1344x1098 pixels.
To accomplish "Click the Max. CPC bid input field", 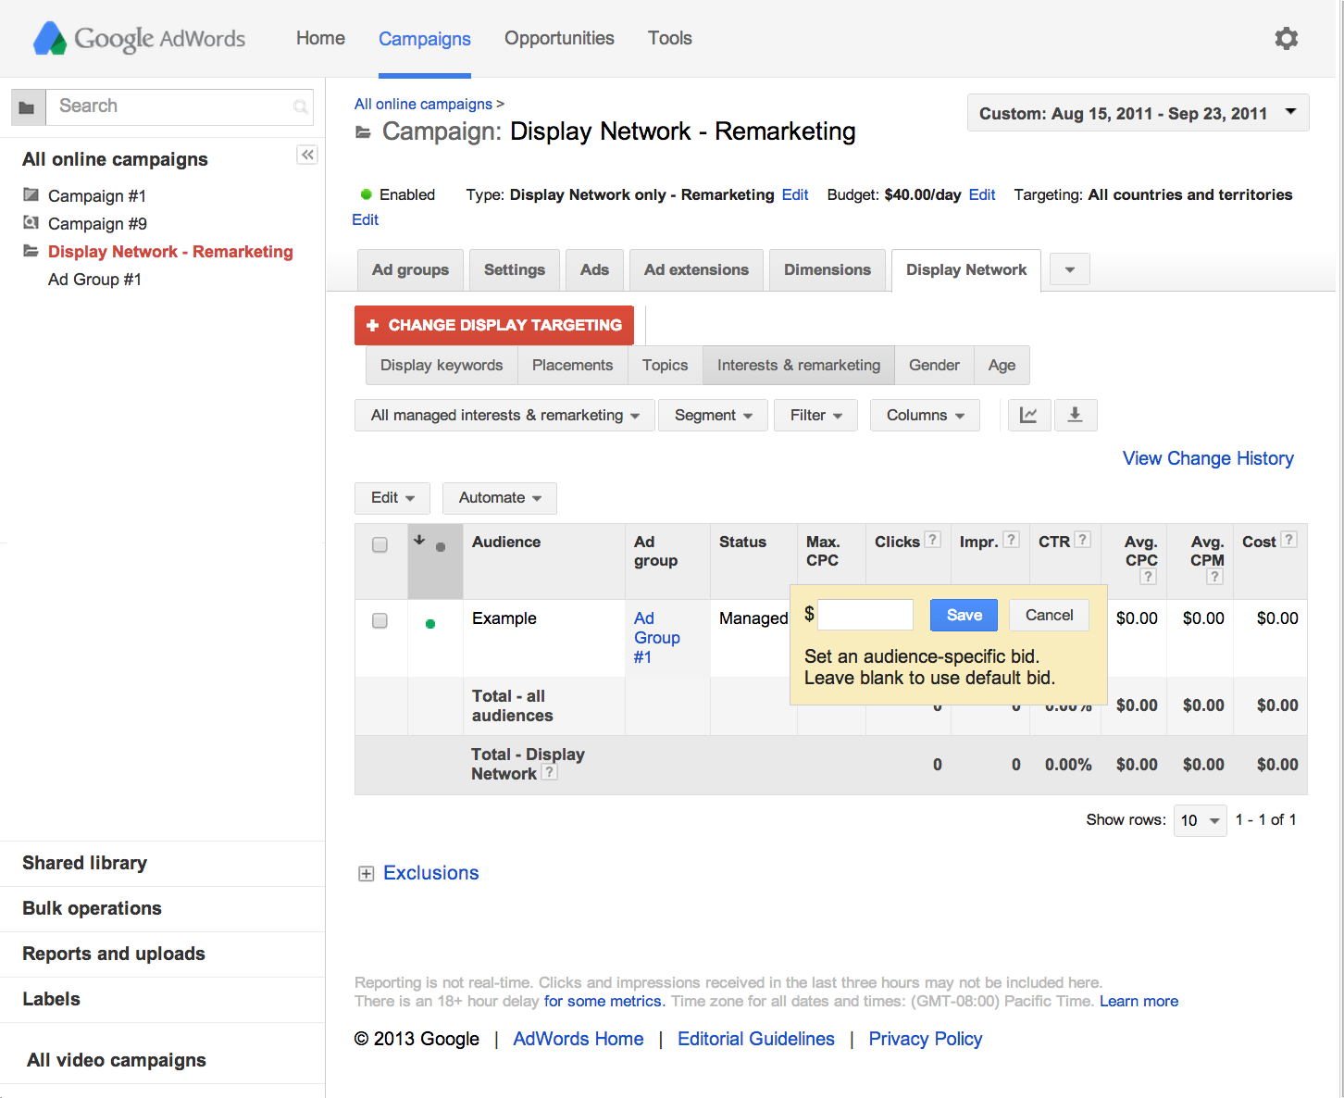I will click(865, 615).
